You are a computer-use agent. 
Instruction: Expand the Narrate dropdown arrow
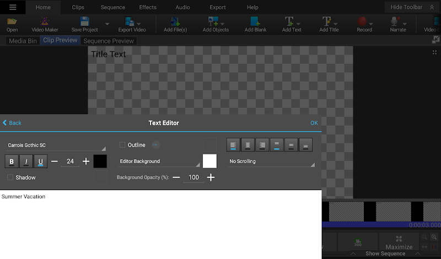pyautogui.click(x=405, y=24)
